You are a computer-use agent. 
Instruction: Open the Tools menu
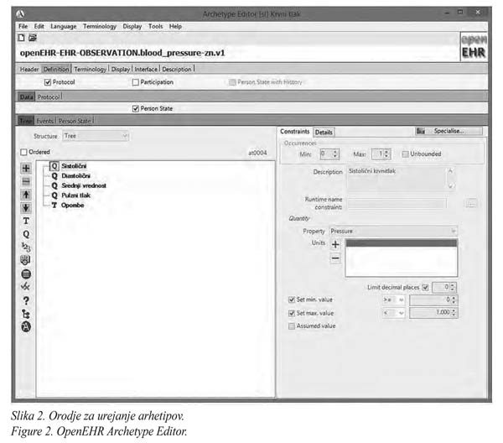[x=155, y=26]
